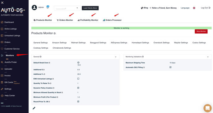Open General Settings tab

[x=41, y=43]
